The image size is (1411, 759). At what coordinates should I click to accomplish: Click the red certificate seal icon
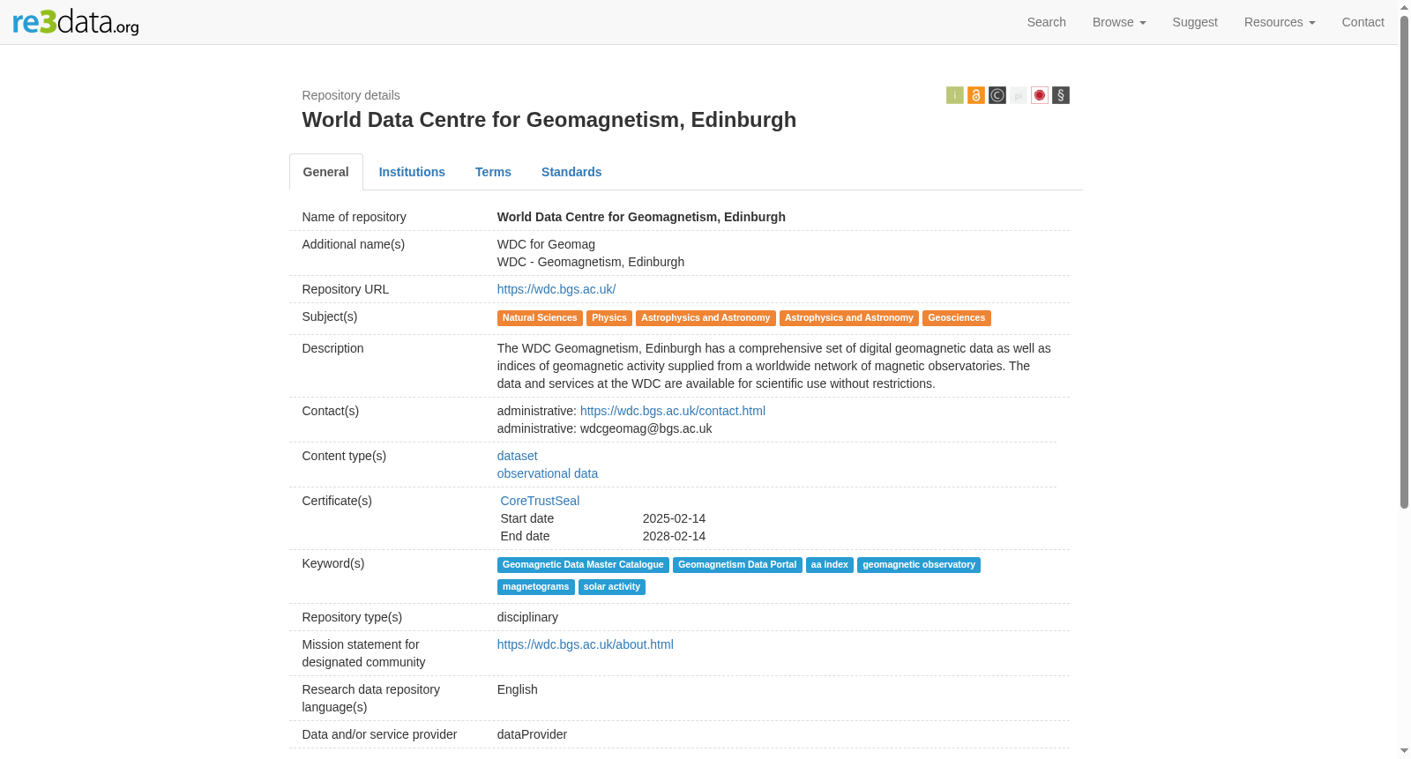tap(1039, 95)
